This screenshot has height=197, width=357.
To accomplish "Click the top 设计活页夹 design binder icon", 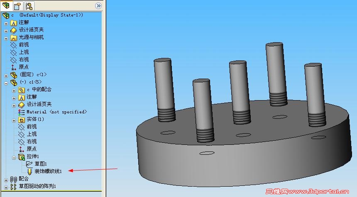I will pyautogui.click(x=13, y=30).
